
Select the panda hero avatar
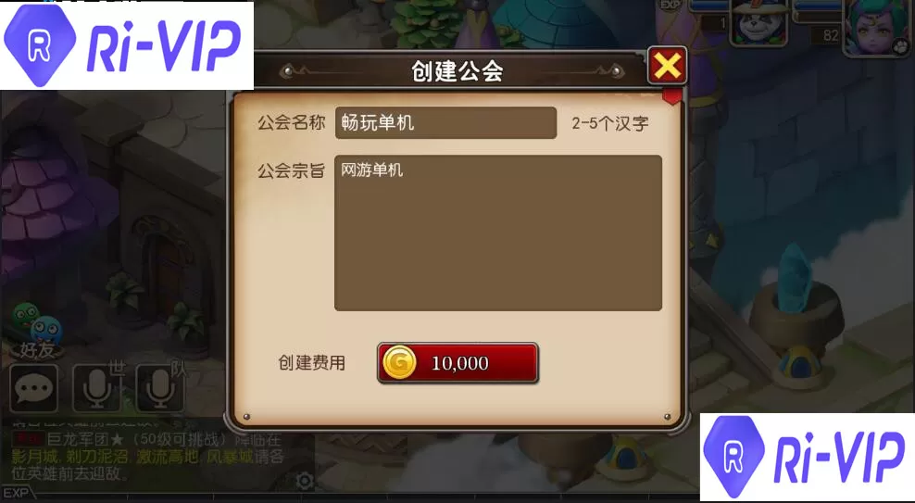click(758, 22)
